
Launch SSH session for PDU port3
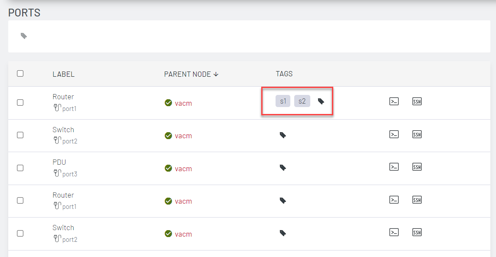[417, 167]
